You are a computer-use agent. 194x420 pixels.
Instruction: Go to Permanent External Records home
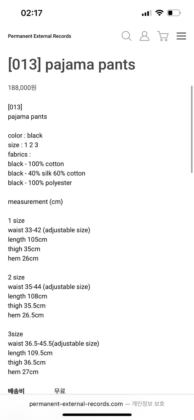click(x=39, y=36)
